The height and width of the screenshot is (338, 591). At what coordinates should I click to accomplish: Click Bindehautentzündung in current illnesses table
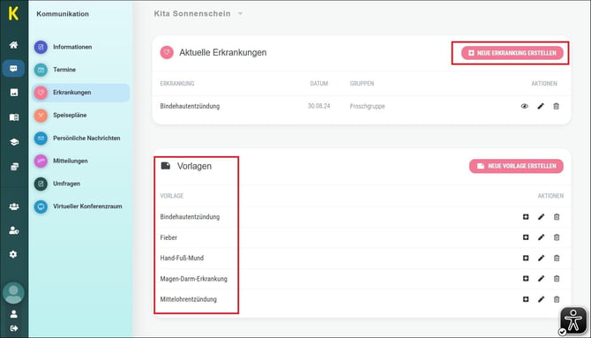[190, 107]
